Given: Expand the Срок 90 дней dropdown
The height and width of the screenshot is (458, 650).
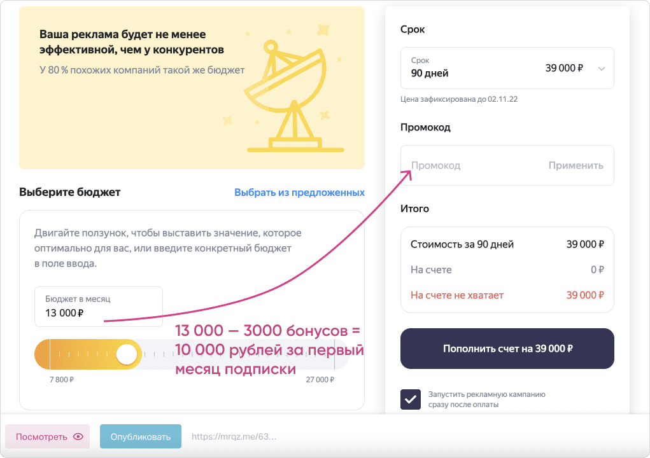Looking at the screenshot, I should point(506,68).
